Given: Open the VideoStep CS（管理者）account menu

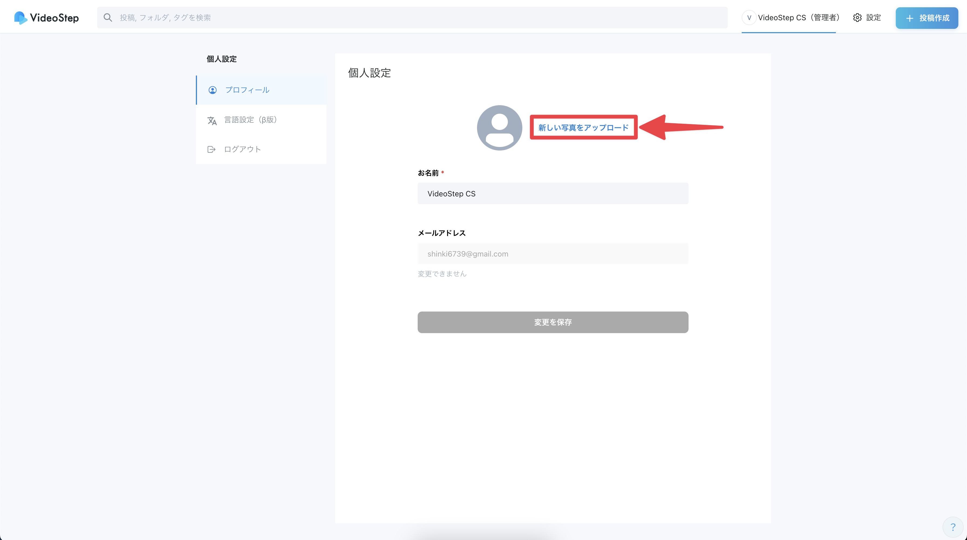Looking at the screenshot, I should [x=798, y=18].
